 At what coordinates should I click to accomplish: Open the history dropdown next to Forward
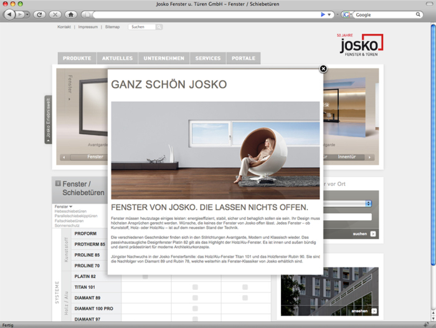(x=27, y=14)
